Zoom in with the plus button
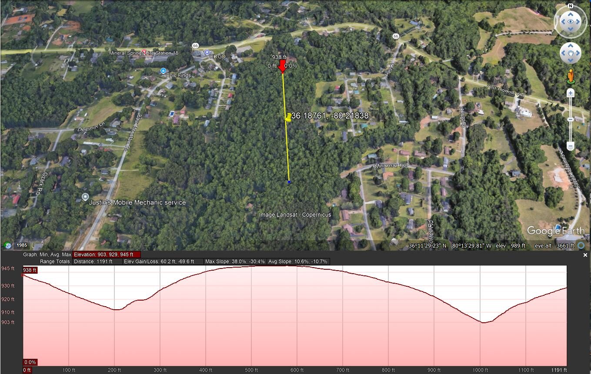The height and width of the screenshot is (374, 591). coord(571,93)
